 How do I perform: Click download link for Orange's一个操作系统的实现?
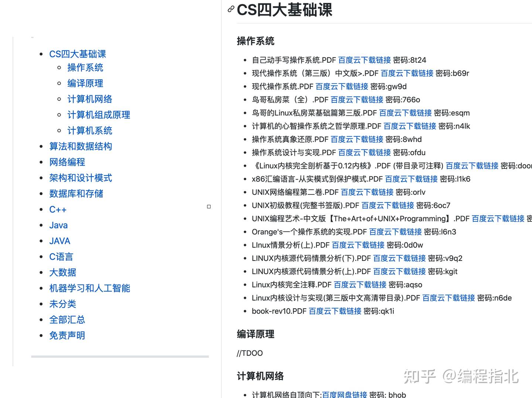[x=396, y=232]
